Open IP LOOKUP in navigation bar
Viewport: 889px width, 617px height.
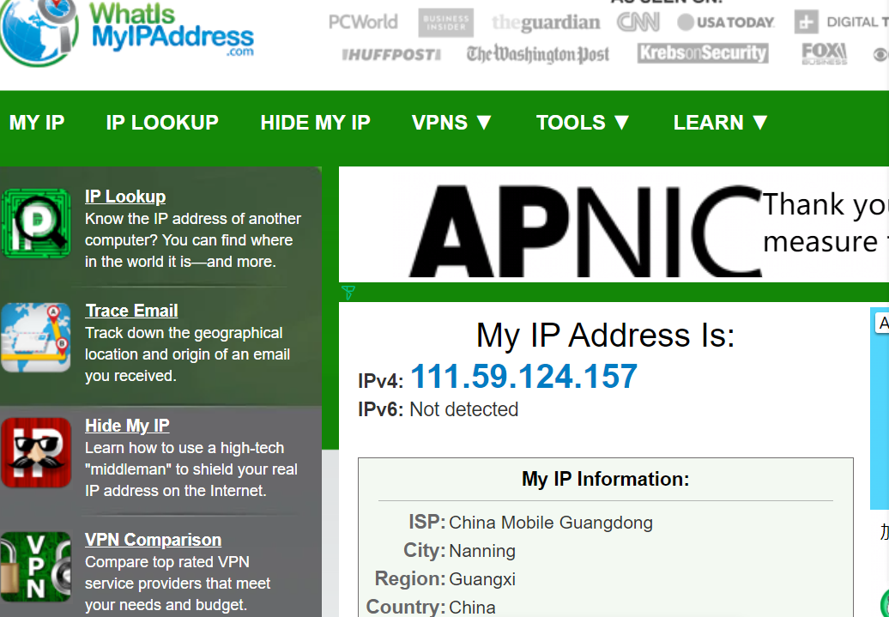162,123
